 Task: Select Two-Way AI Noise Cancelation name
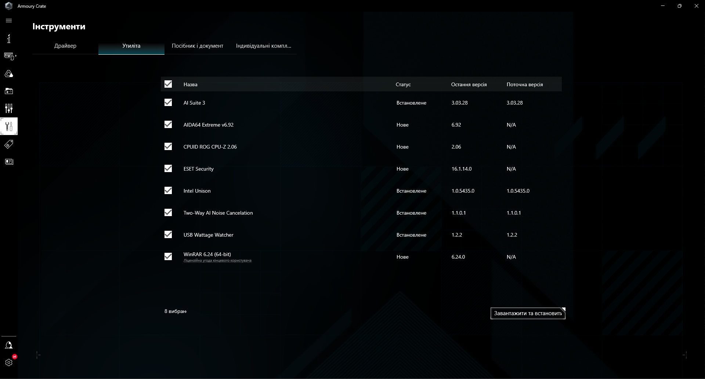click(x=218, y=213)
